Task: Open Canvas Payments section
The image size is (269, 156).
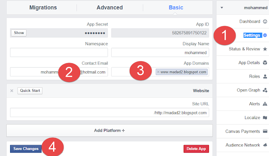Action: 243,131
